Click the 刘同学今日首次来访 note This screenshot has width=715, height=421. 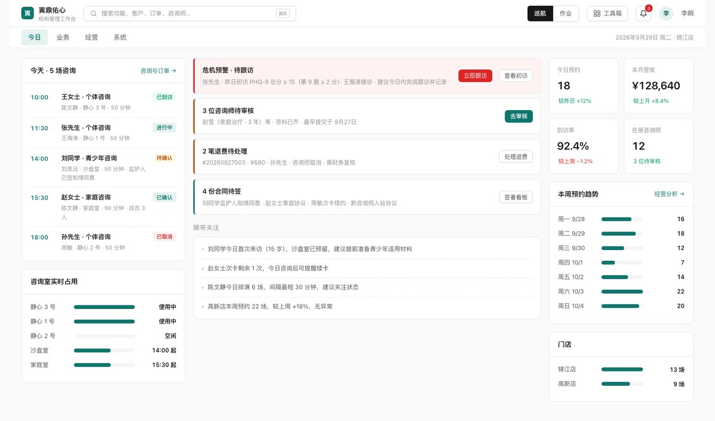367,249
